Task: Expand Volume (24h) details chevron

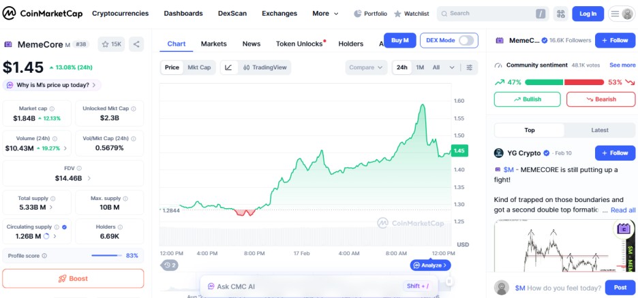Action: [65, 148]
